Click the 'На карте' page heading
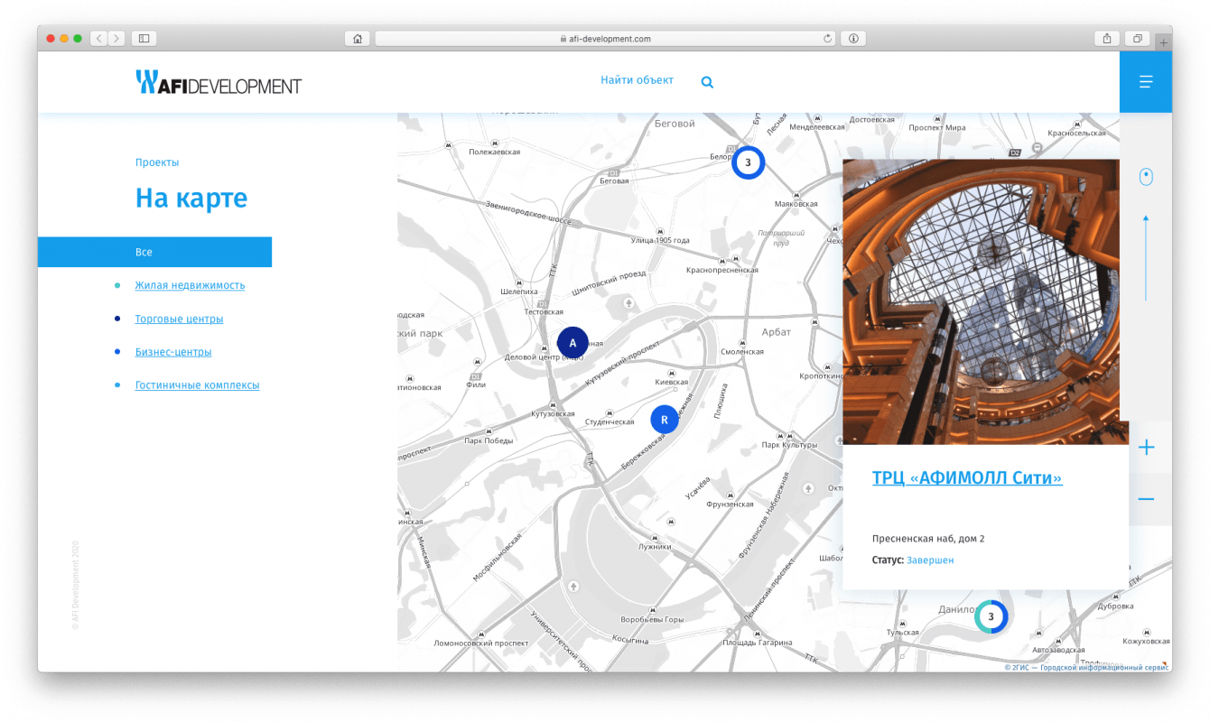The width and height of the screenshot is (1210, 722). 191,198
